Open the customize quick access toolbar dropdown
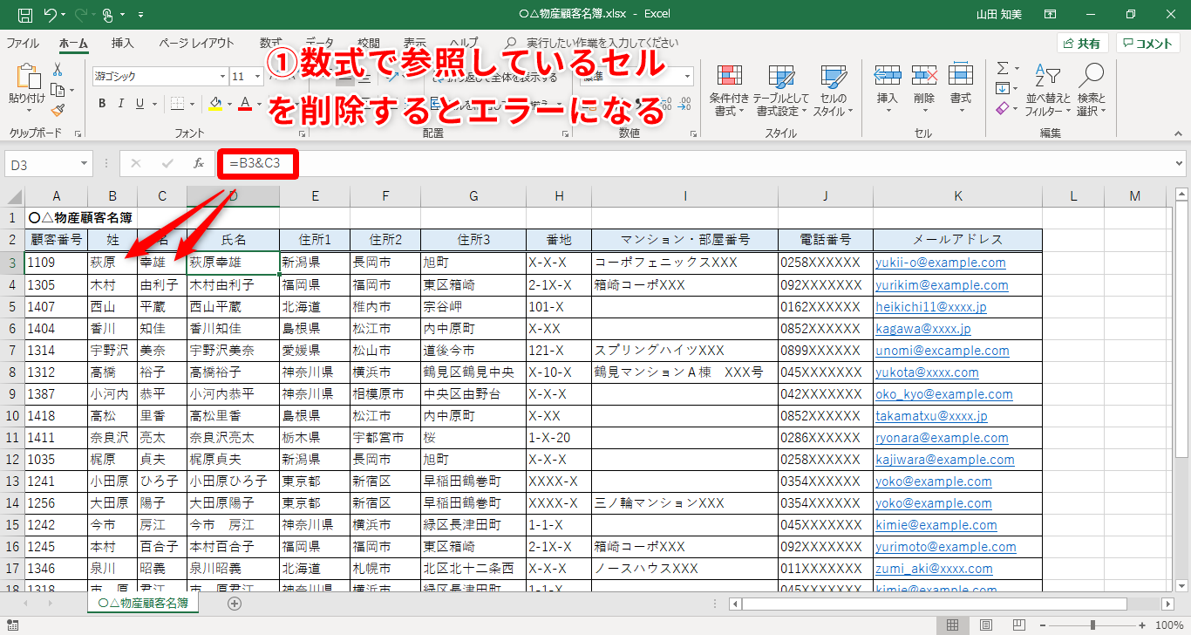This screenshot has height=635, width=1191. point(142,16)
